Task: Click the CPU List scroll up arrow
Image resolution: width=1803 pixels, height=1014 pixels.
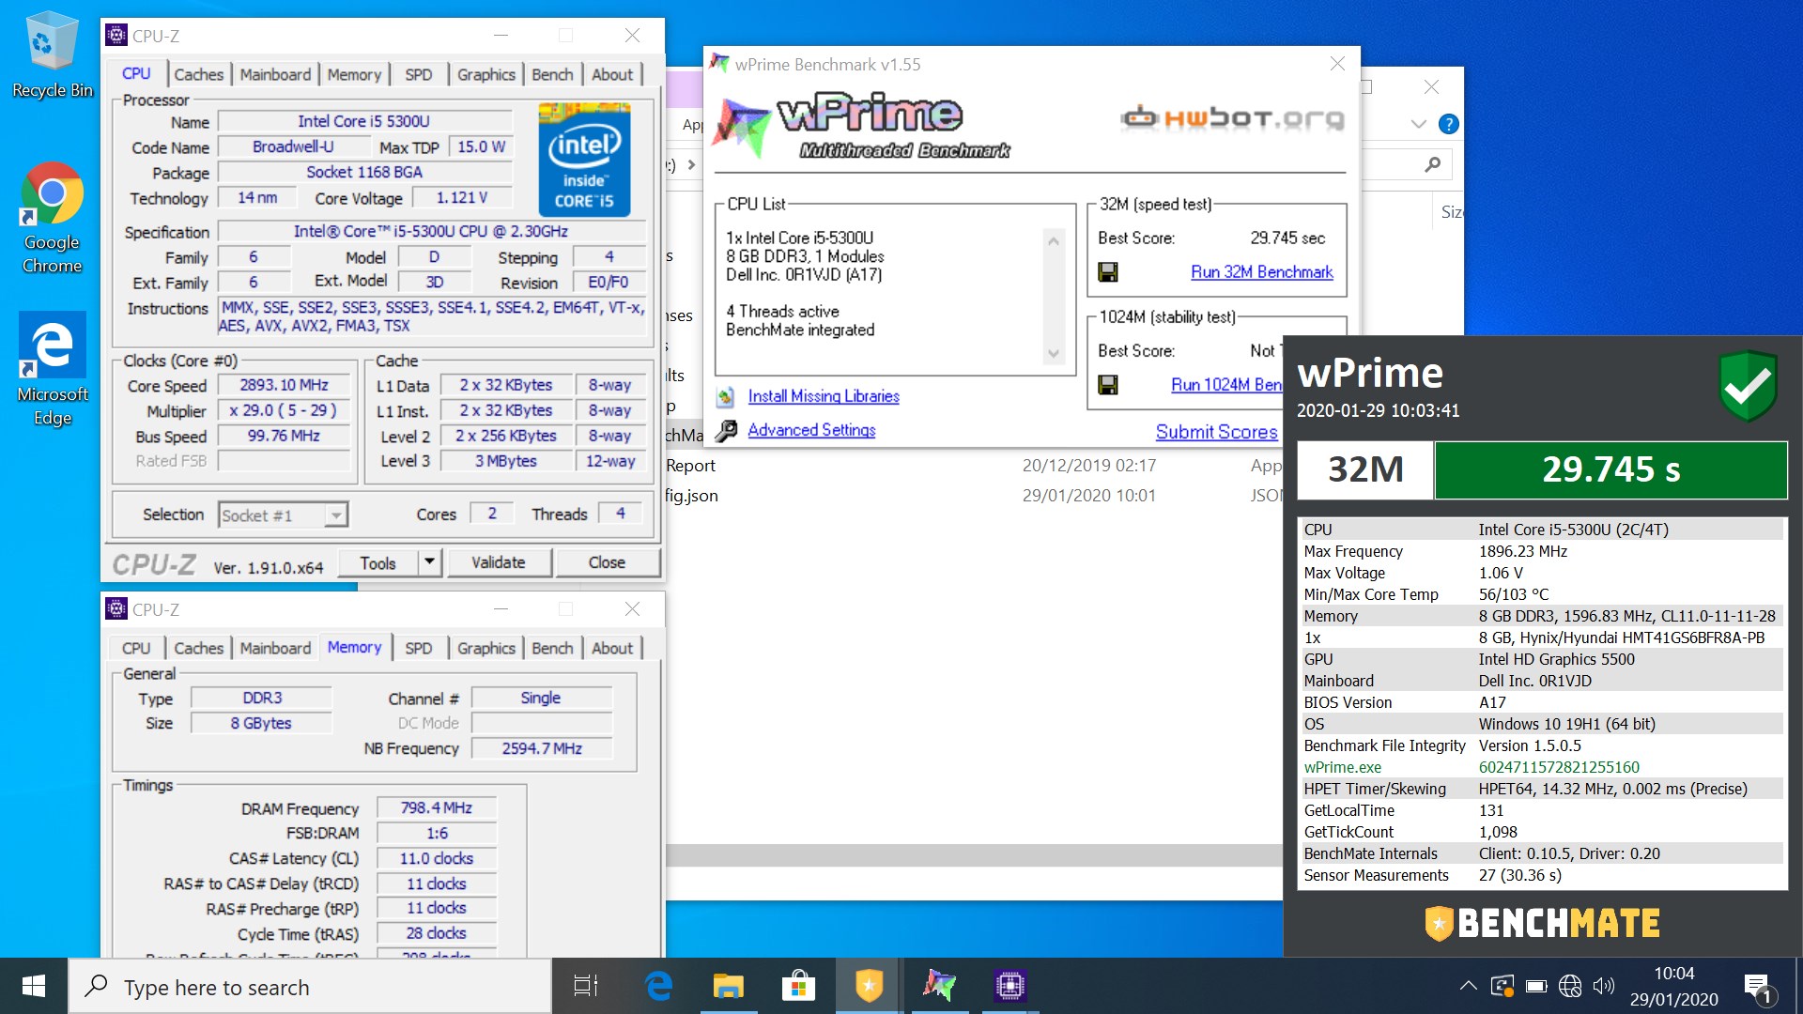Action: coord(1054,241)
